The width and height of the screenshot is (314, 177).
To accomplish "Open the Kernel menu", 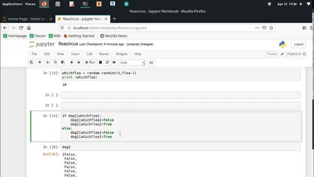I will click(x=104, y=54).
